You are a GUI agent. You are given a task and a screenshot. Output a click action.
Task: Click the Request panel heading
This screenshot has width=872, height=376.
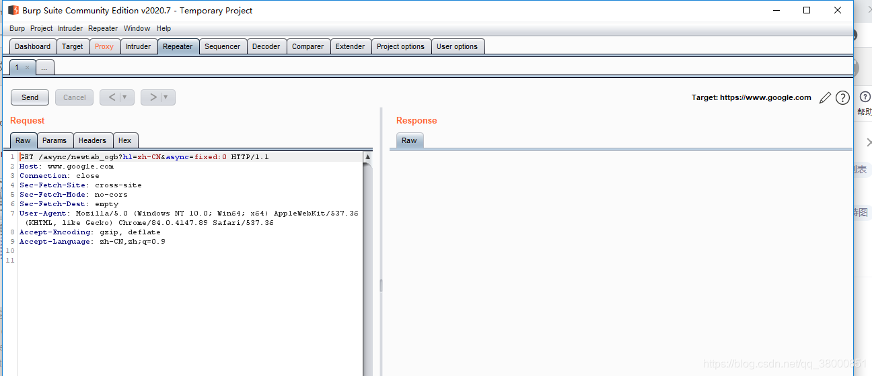[28, 120]
